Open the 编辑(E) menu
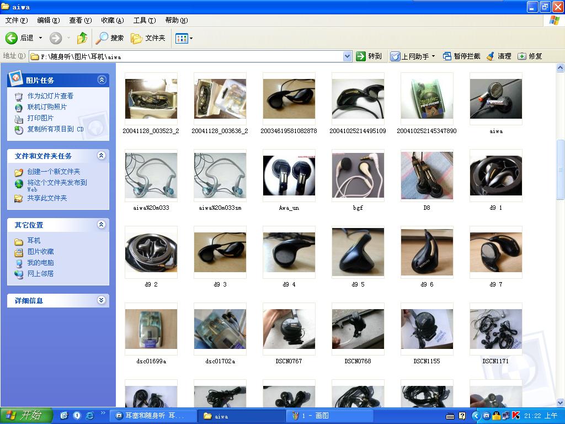The image size is (565, 424). pyautogui.click(x=49, y=20)
